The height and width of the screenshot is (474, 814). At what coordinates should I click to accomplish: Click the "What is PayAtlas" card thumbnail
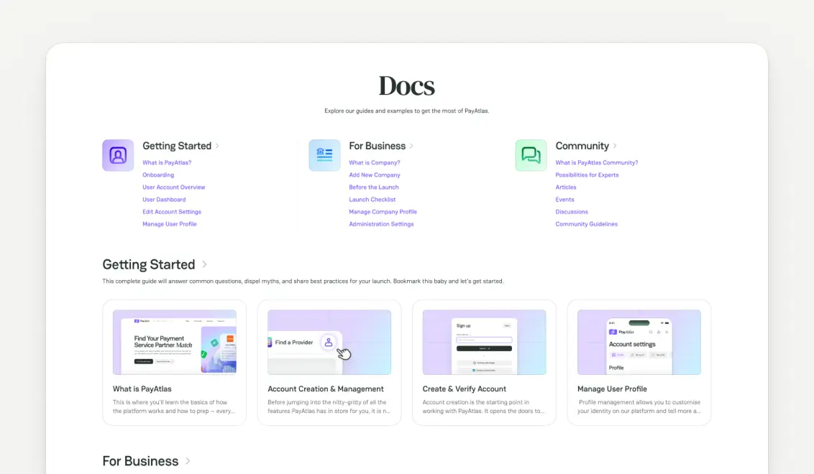[x=174, y=341]
